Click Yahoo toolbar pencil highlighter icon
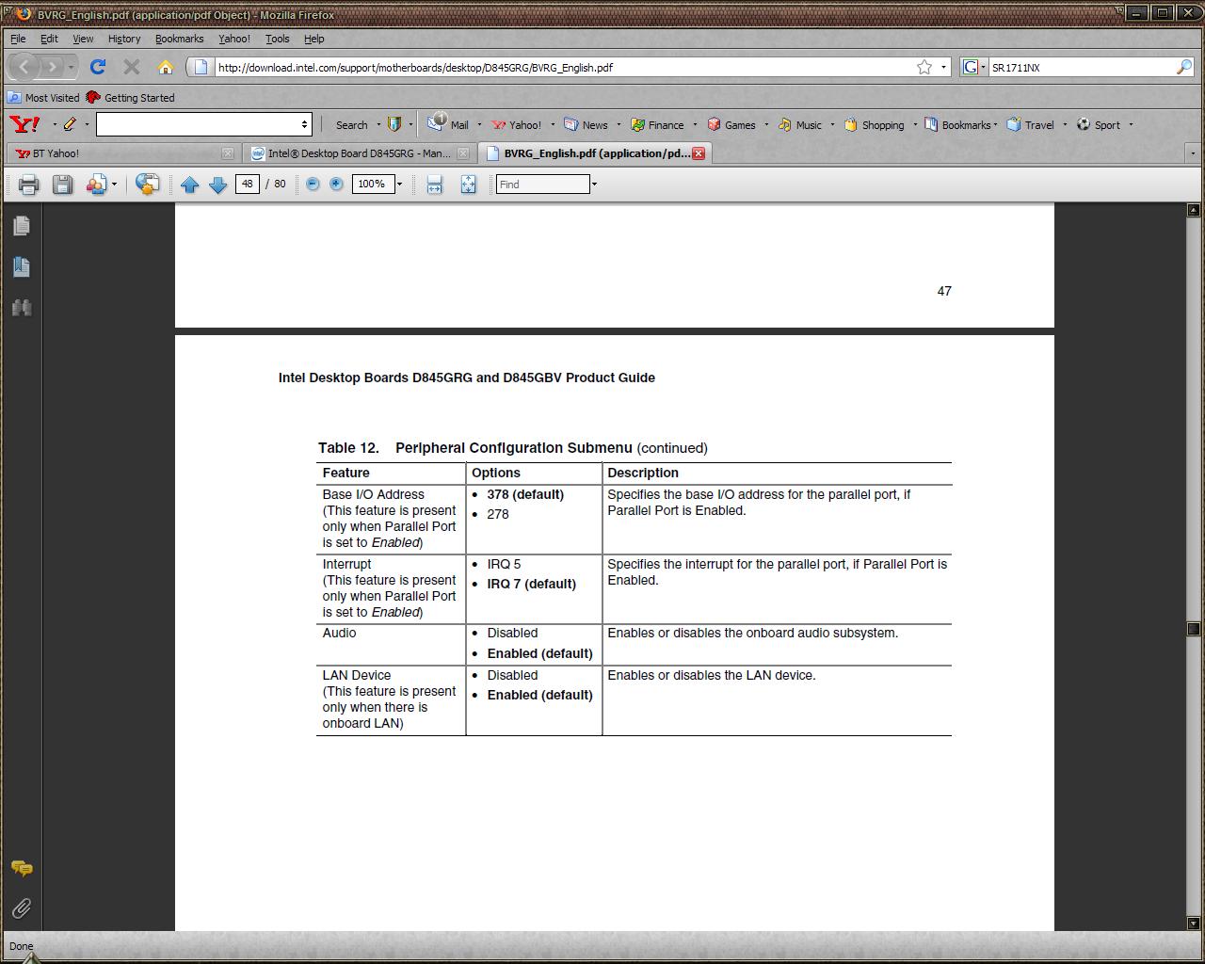 [70, 124]
